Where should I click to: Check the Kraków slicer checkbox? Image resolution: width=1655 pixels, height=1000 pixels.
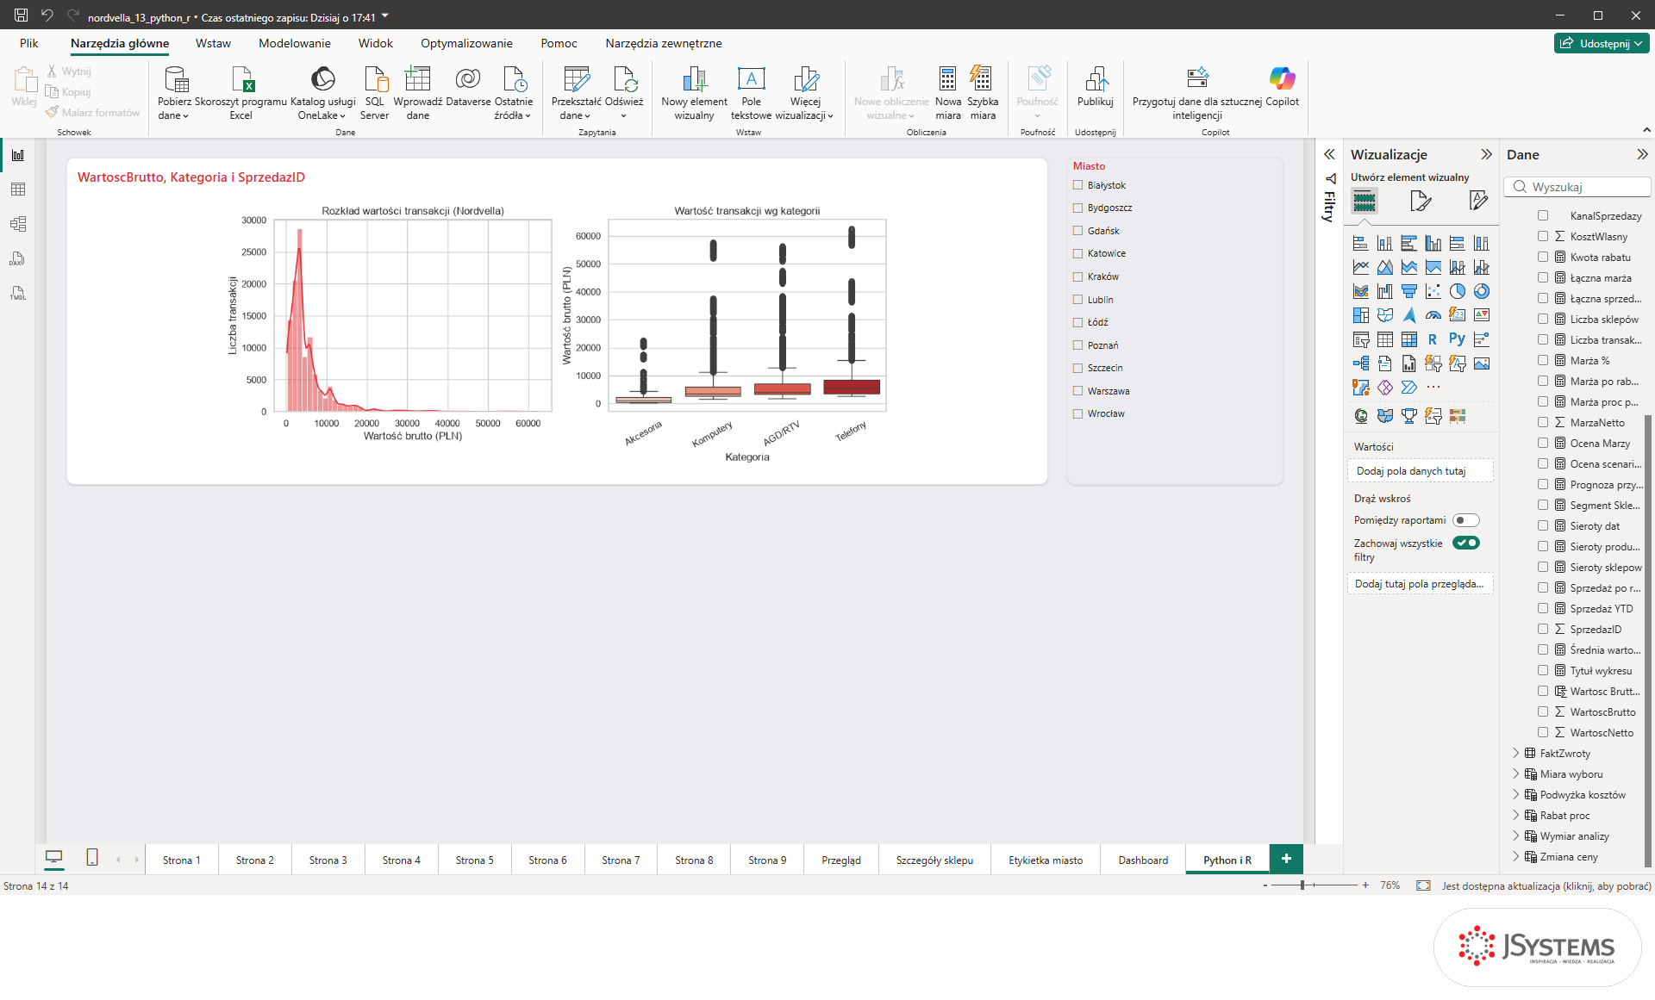(x=1077, y=276)
